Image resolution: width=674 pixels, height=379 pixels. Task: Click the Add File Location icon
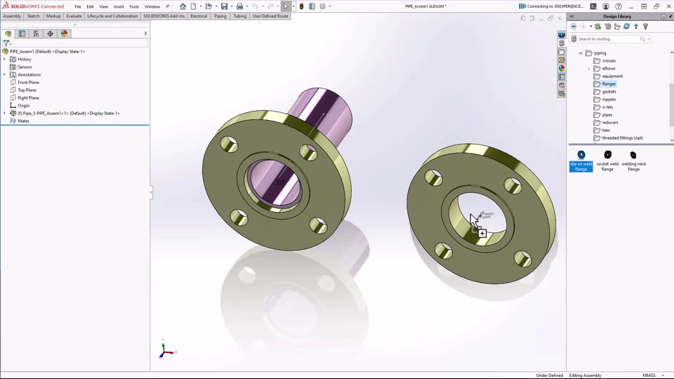(608, 27)
